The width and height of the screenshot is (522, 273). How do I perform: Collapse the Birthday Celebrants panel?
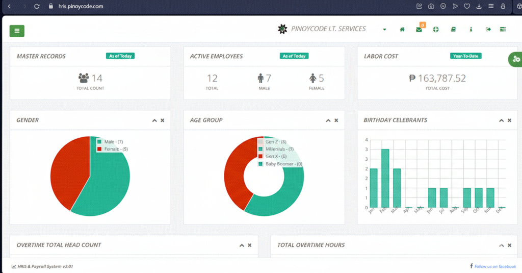click(502, 120)
